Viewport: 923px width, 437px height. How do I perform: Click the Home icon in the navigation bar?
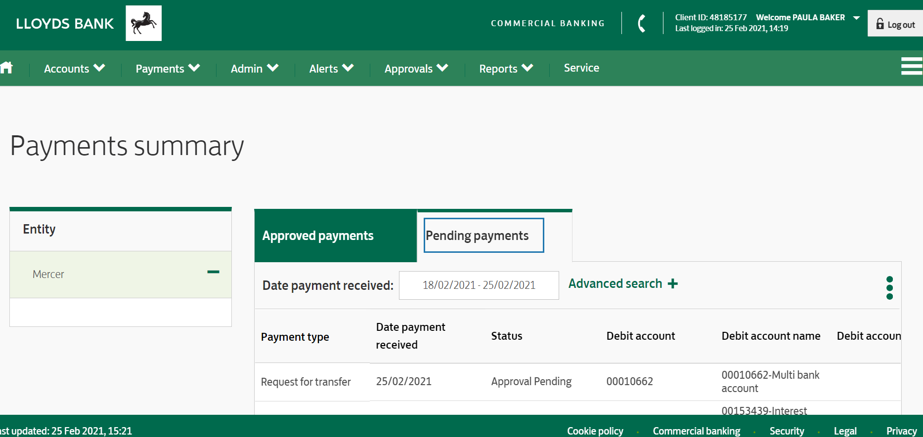(x=6, y=68)
